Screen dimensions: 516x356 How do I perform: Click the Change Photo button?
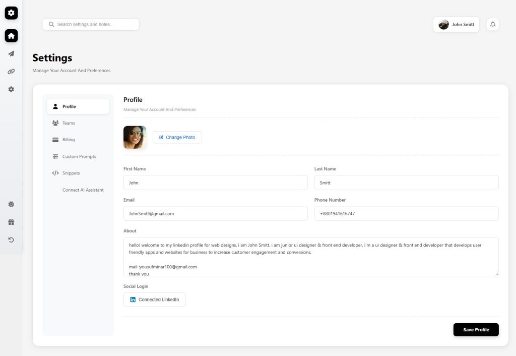pyautogui.click(x=177, y=137)
